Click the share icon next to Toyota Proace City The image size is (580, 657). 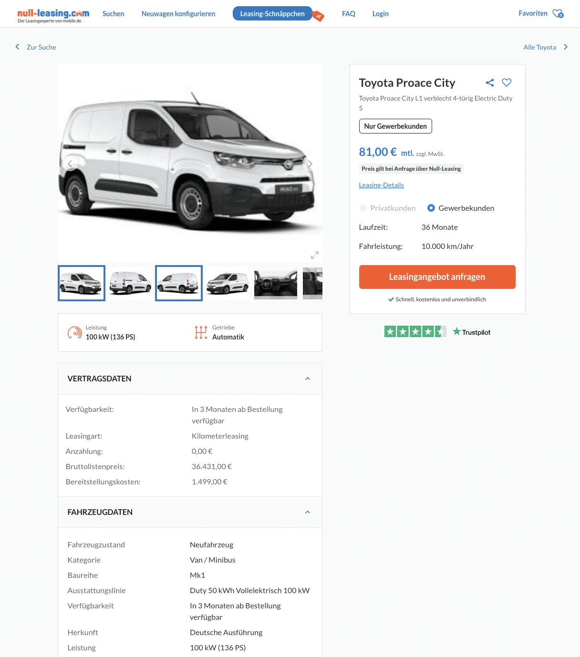[490, 83]
